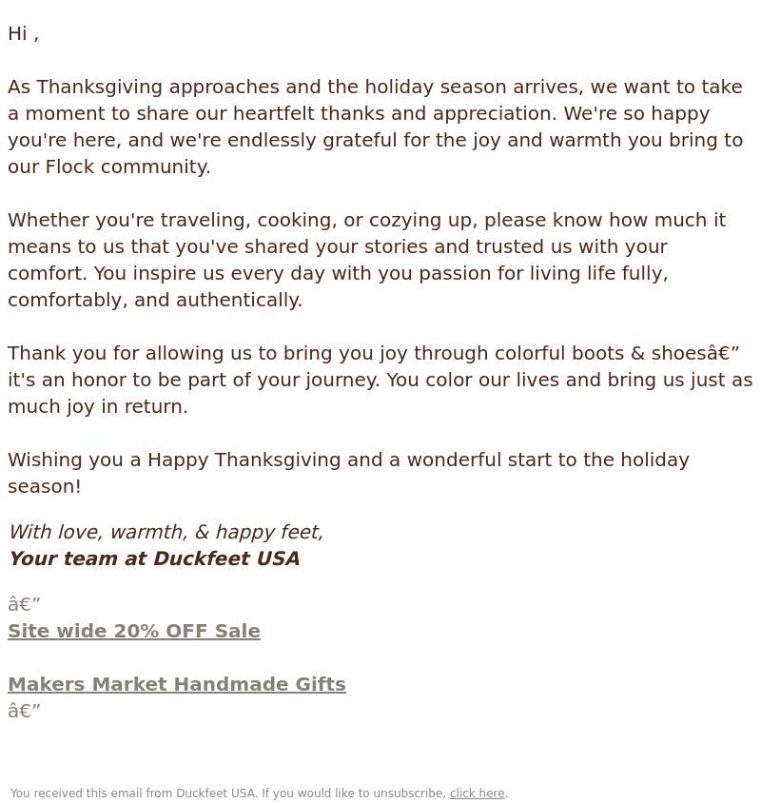Click the word 'season!' ending the message

pyautogui.click(x=45, y=486)
